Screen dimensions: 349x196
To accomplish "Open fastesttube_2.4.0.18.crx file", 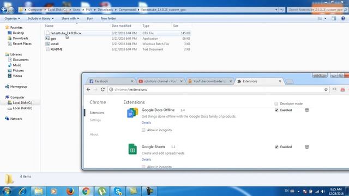I will (65, 33).
